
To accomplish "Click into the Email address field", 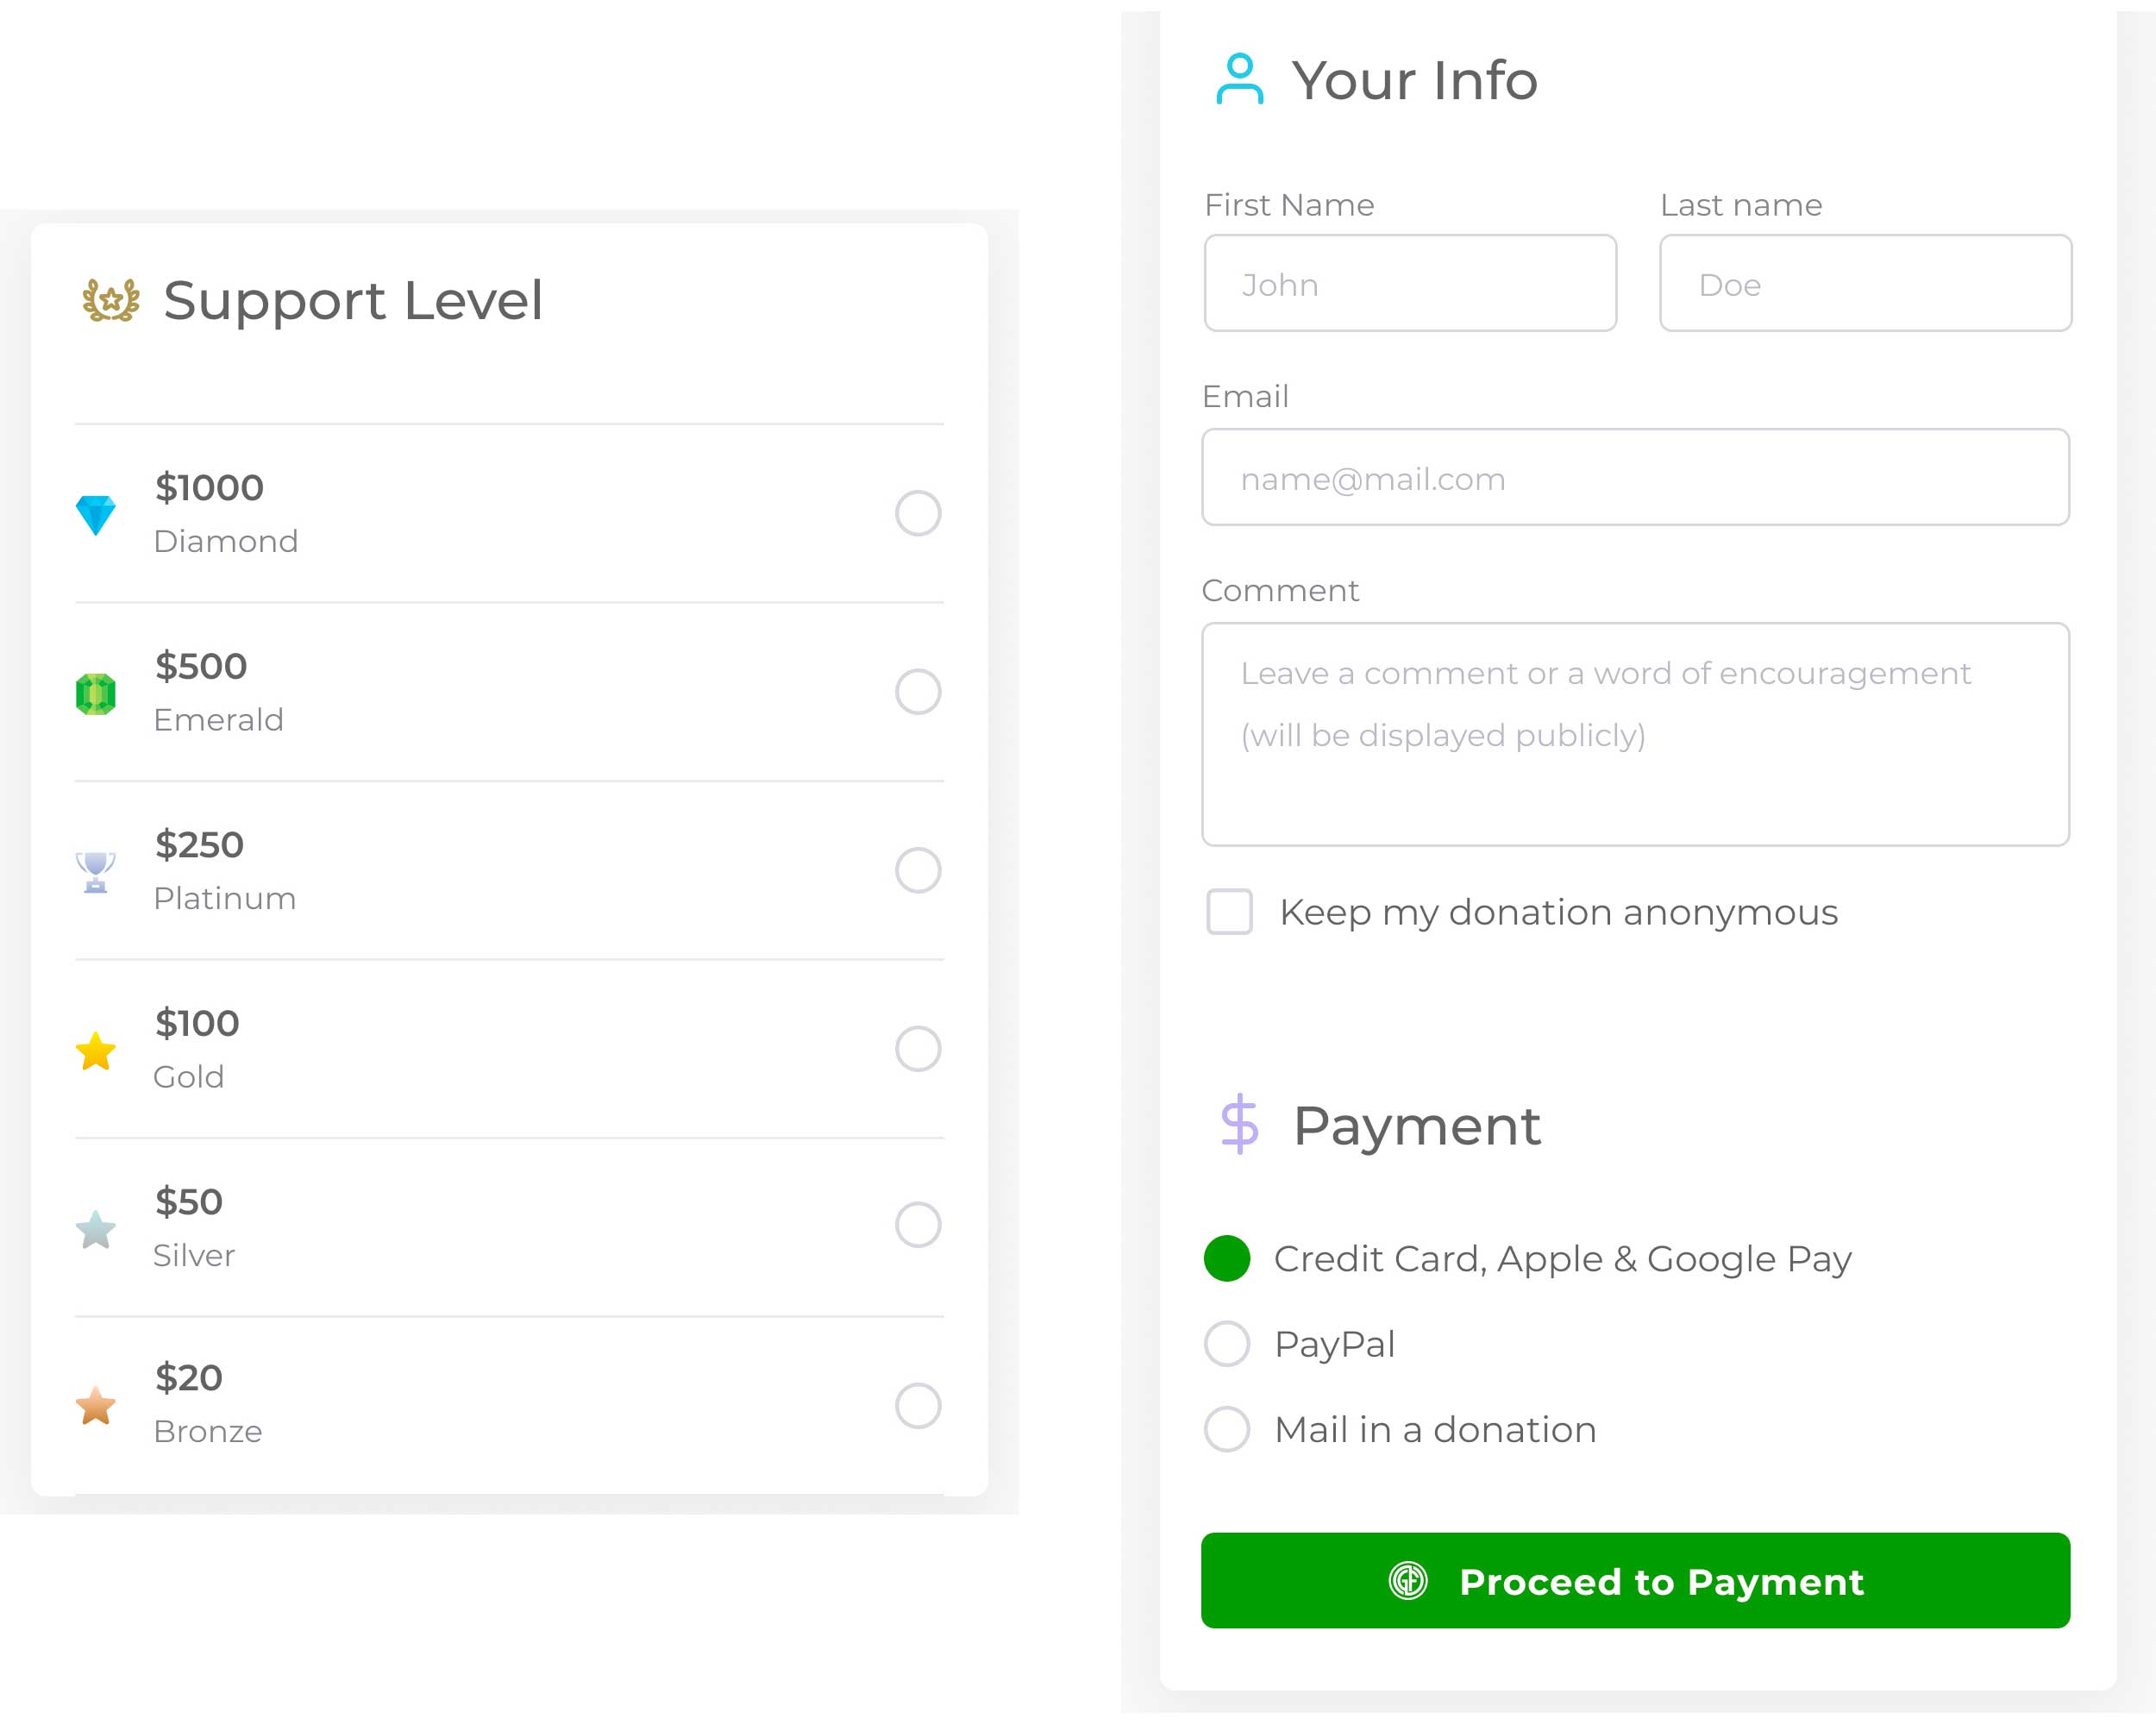I will pyautogui.click(x=1635, y=478).
